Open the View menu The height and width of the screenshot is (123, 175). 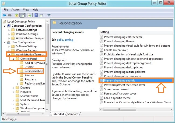(26, 10)
